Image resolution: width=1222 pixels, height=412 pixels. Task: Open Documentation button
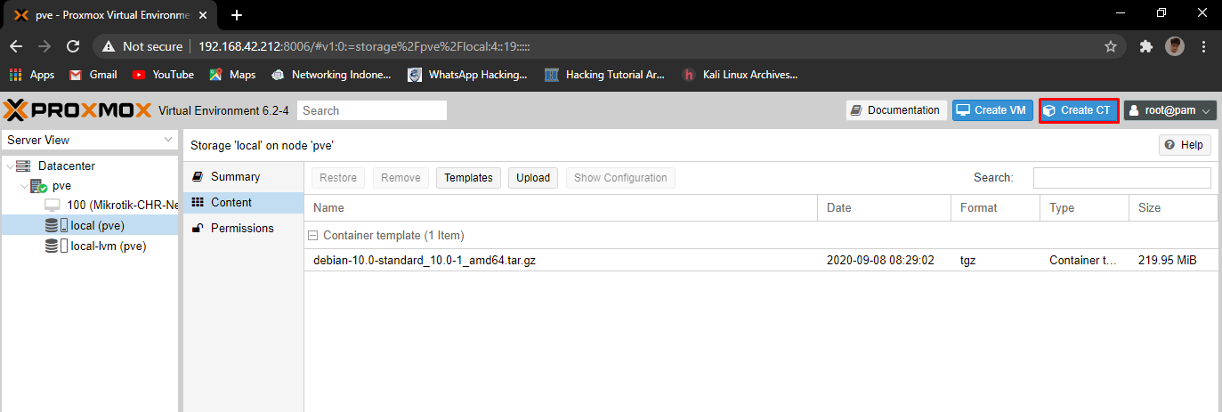click(x=896, y=110)
